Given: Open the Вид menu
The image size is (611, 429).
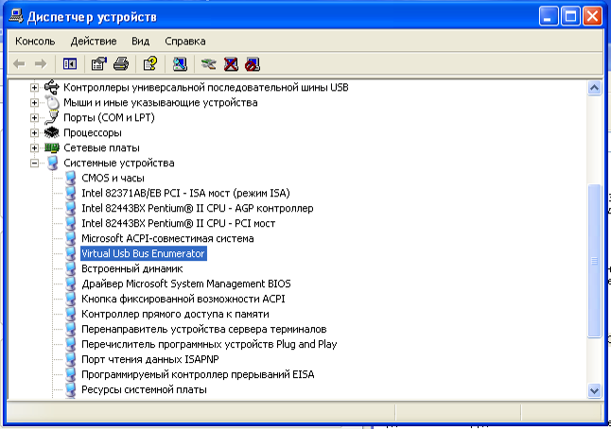Looking at the screenshot, I should (140, 41).
